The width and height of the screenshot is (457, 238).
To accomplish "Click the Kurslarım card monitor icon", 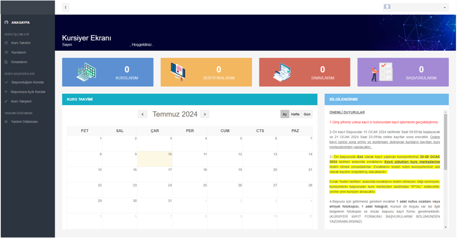I will click(86, 72).
